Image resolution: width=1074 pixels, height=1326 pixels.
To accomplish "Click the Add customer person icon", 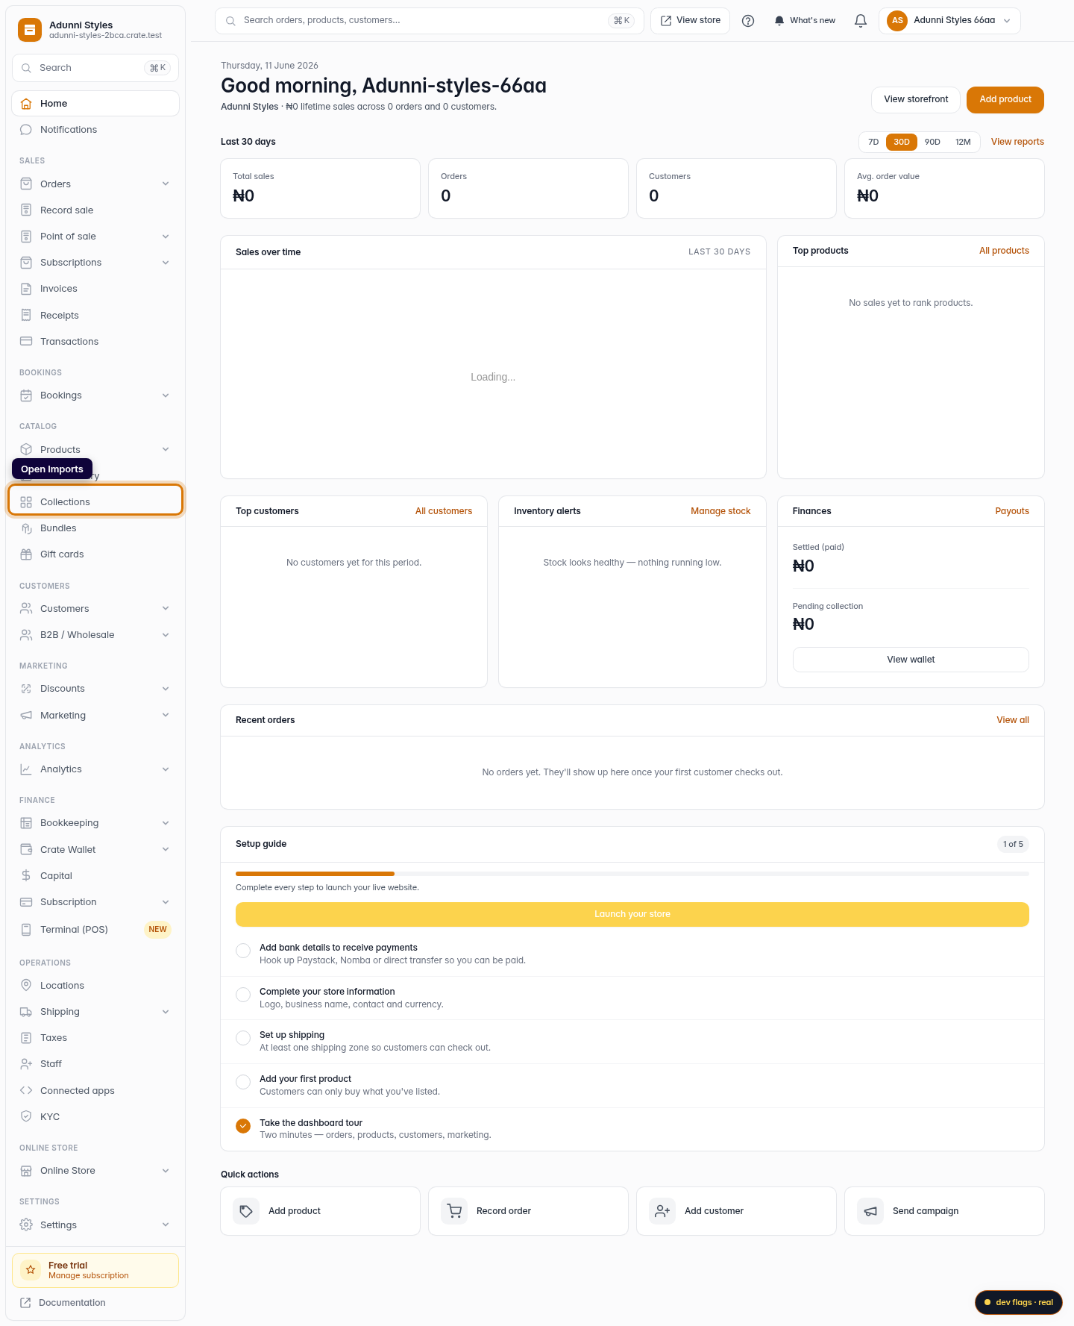I will tap(662, 1211).
